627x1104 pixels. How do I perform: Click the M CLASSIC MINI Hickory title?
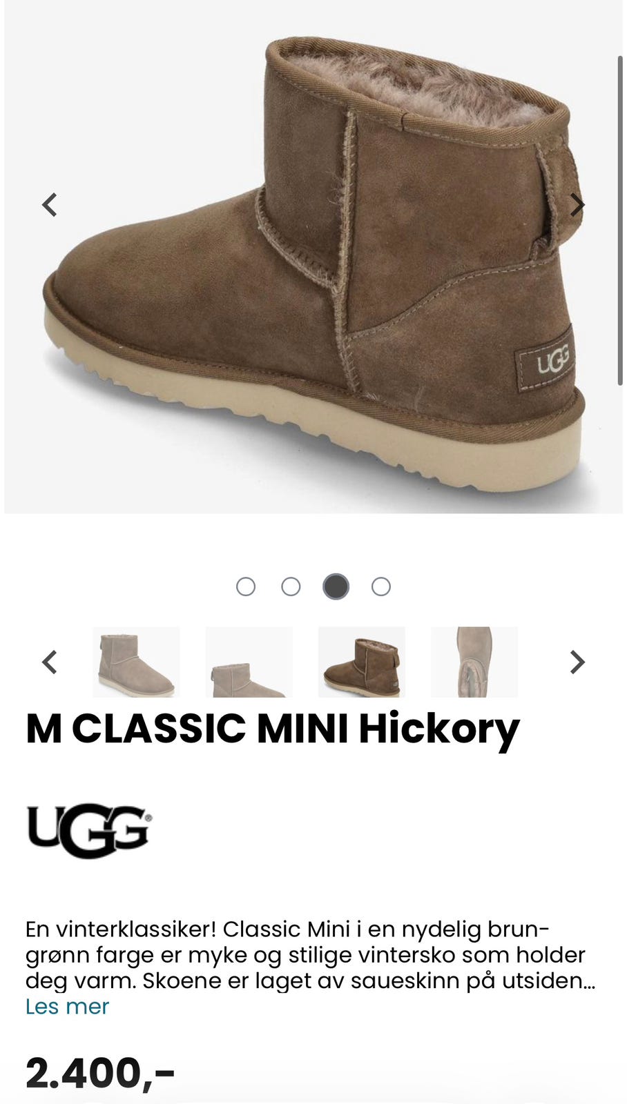click(x=273, y=729)
